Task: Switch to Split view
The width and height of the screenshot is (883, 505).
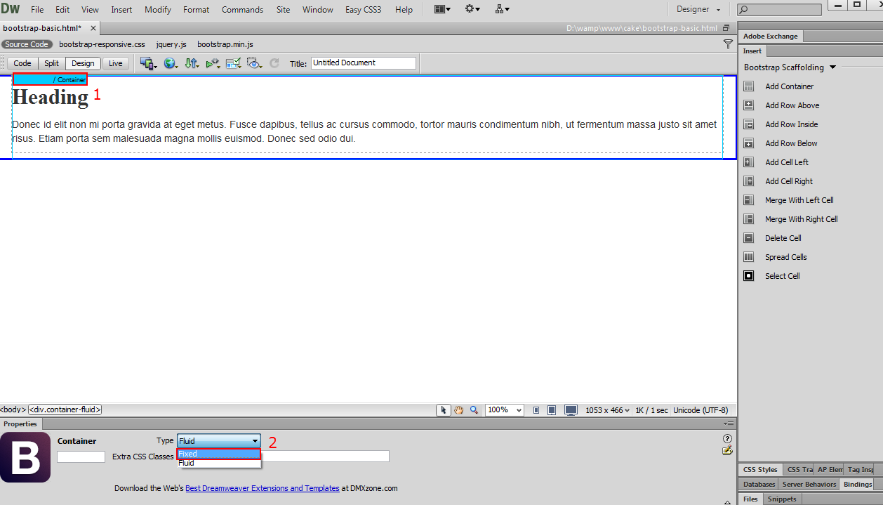Action: click(x=52, y=63)
